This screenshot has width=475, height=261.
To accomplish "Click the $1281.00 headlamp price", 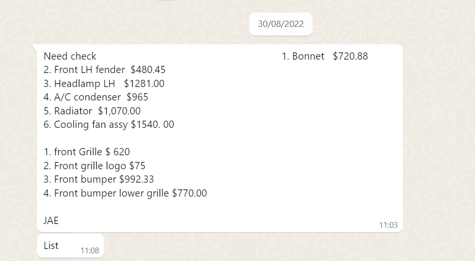I will click(x=144, y=84).
